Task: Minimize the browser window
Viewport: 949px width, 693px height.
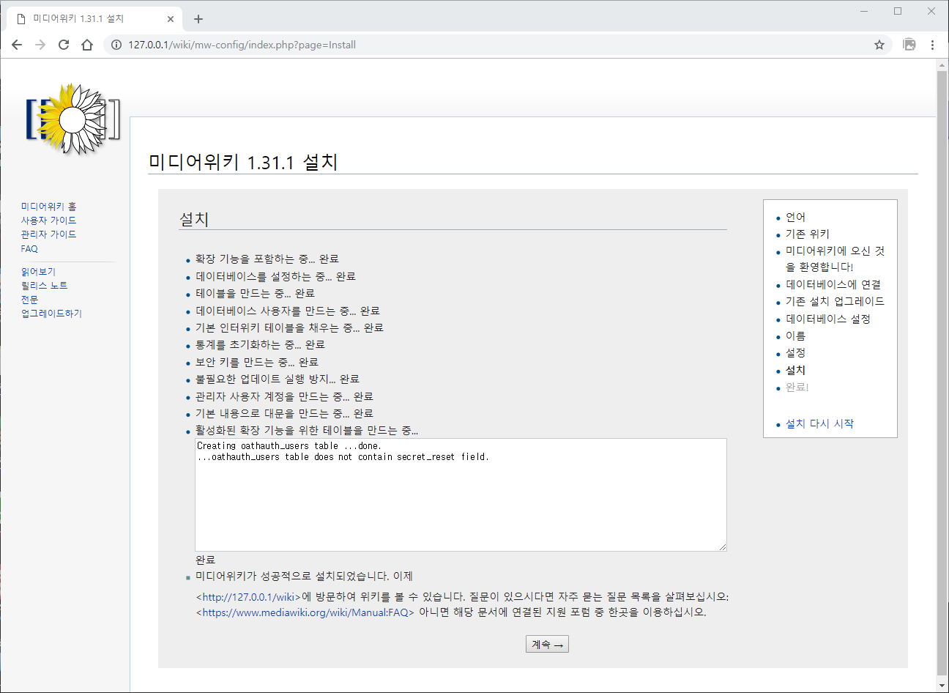Action: 864,11
